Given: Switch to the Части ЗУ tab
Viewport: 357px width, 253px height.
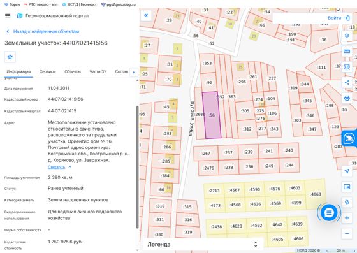Looking at the screenshot, I should click(98, 71).
